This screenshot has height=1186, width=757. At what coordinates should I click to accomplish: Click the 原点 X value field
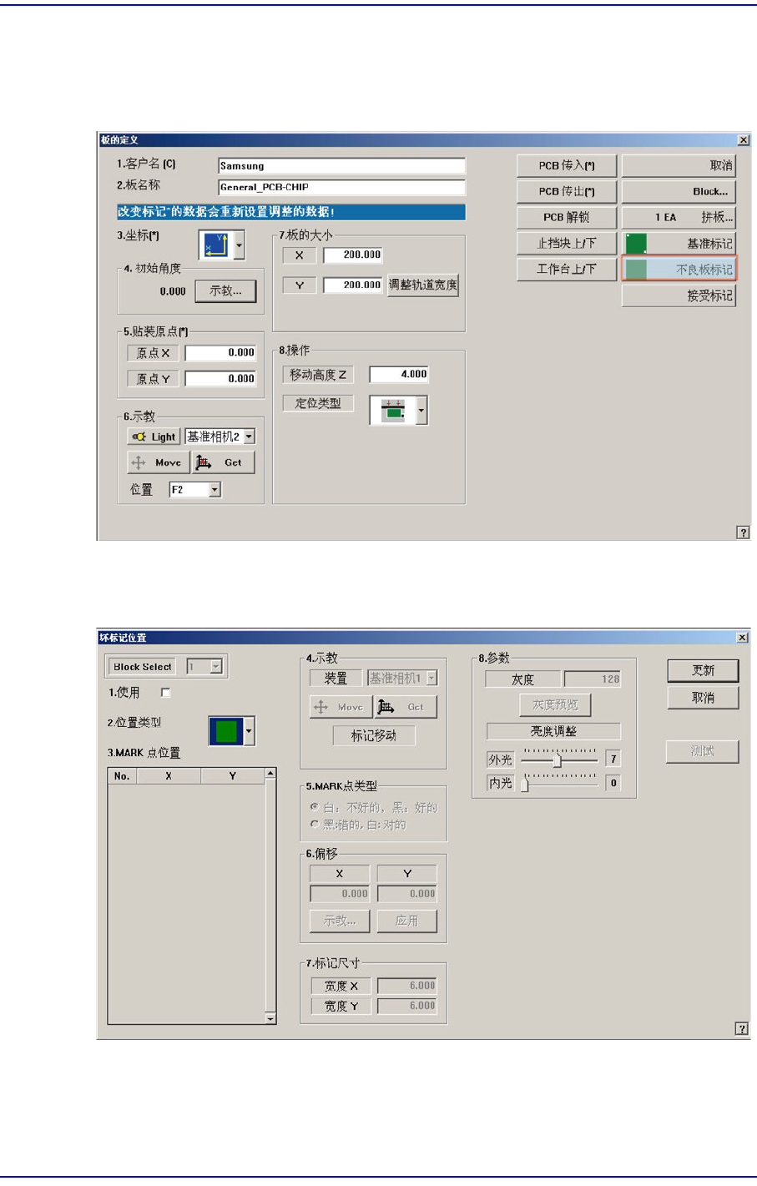[220, 353]
